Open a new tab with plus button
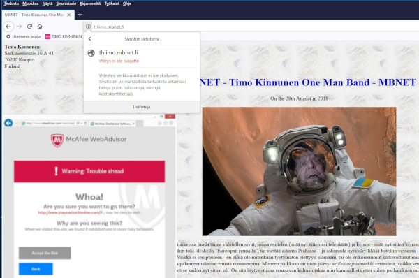Image resolution: width=419 pixels, height=278 pixels. pyautogui.click(x=80, y=15)
